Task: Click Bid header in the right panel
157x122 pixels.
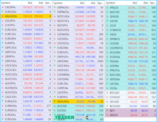Action: pos(135,3)
